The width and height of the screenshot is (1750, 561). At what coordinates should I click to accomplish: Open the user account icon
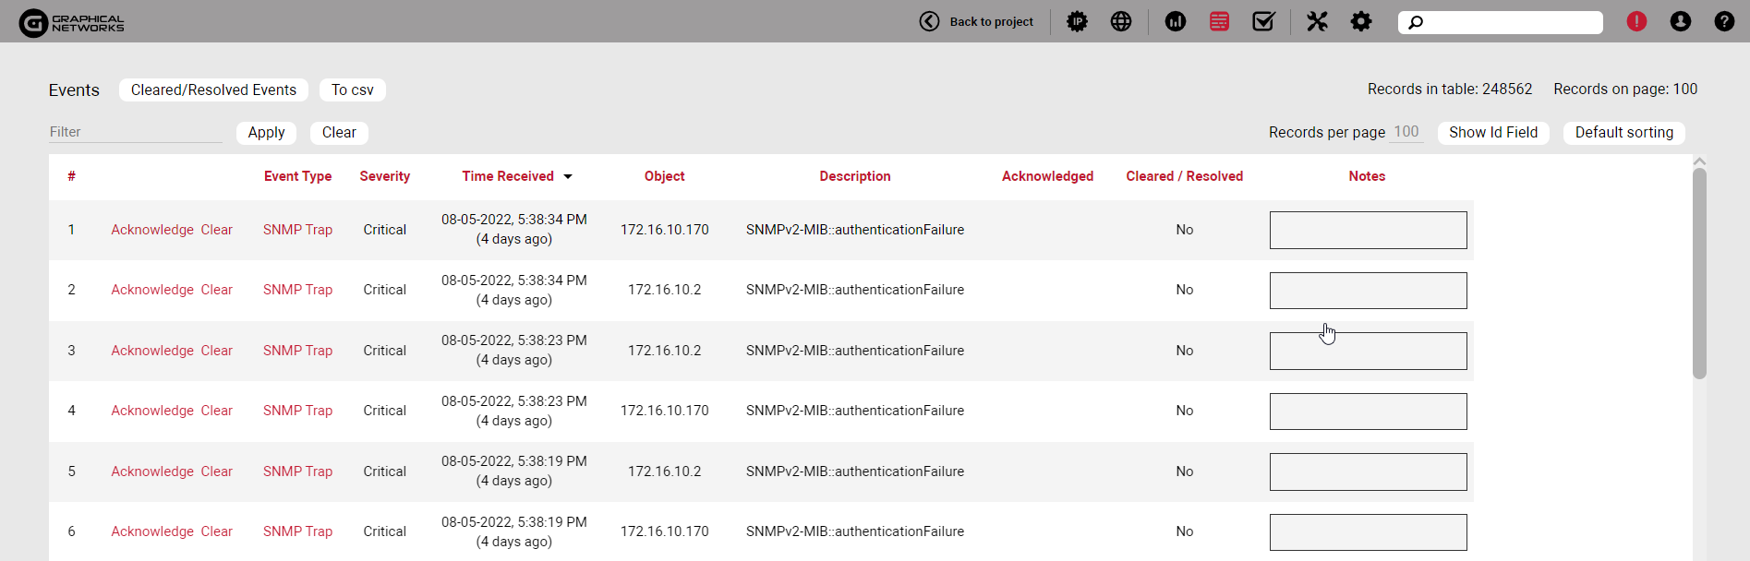(1680, 21)
